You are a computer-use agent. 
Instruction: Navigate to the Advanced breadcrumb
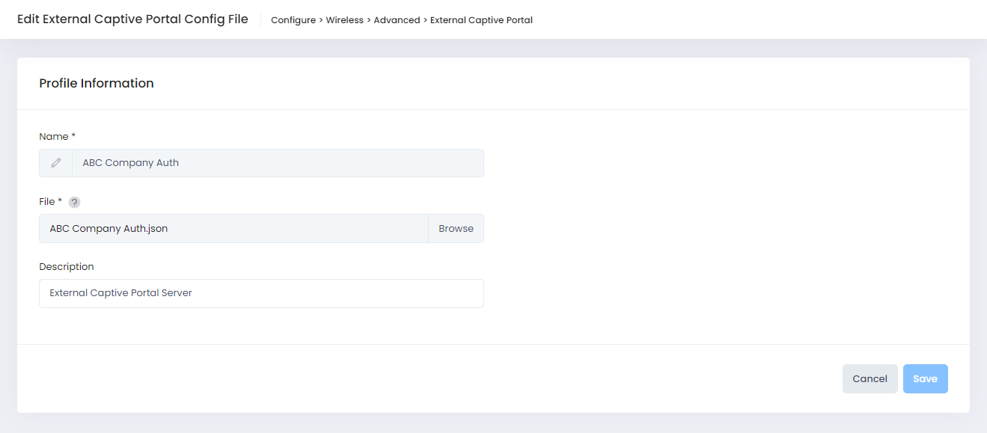coord(397,20)
